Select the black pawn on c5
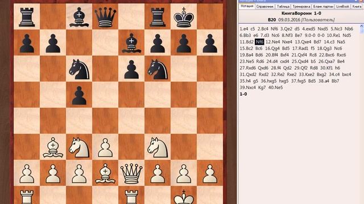 coord(79,96)
